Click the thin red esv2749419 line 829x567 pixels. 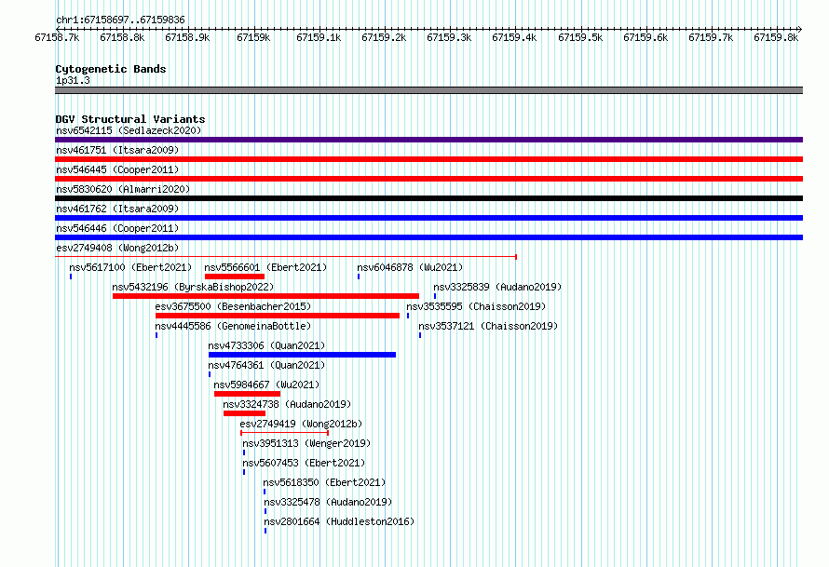click(x=284, y=433)
